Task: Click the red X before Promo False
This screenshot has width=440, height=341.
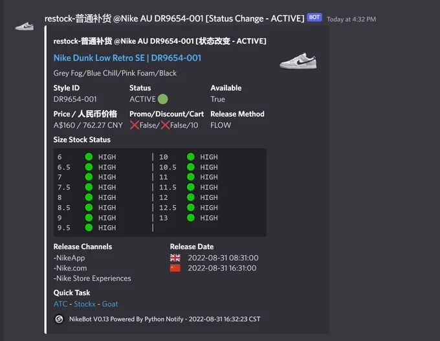Action: 135,125
